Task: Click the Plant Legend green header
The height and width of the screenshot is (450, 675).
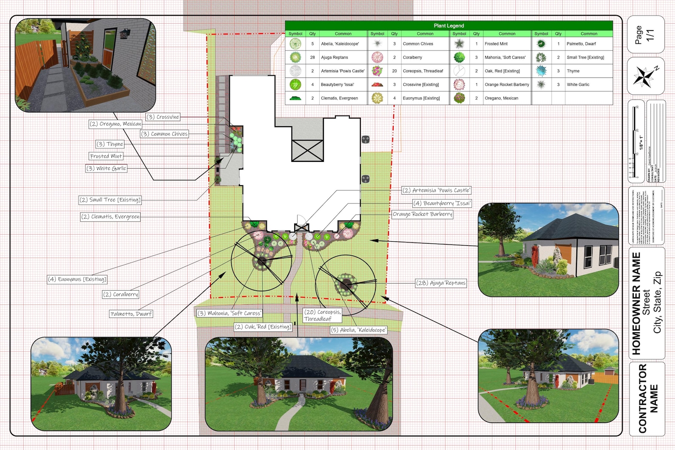Action: point(449,25)
